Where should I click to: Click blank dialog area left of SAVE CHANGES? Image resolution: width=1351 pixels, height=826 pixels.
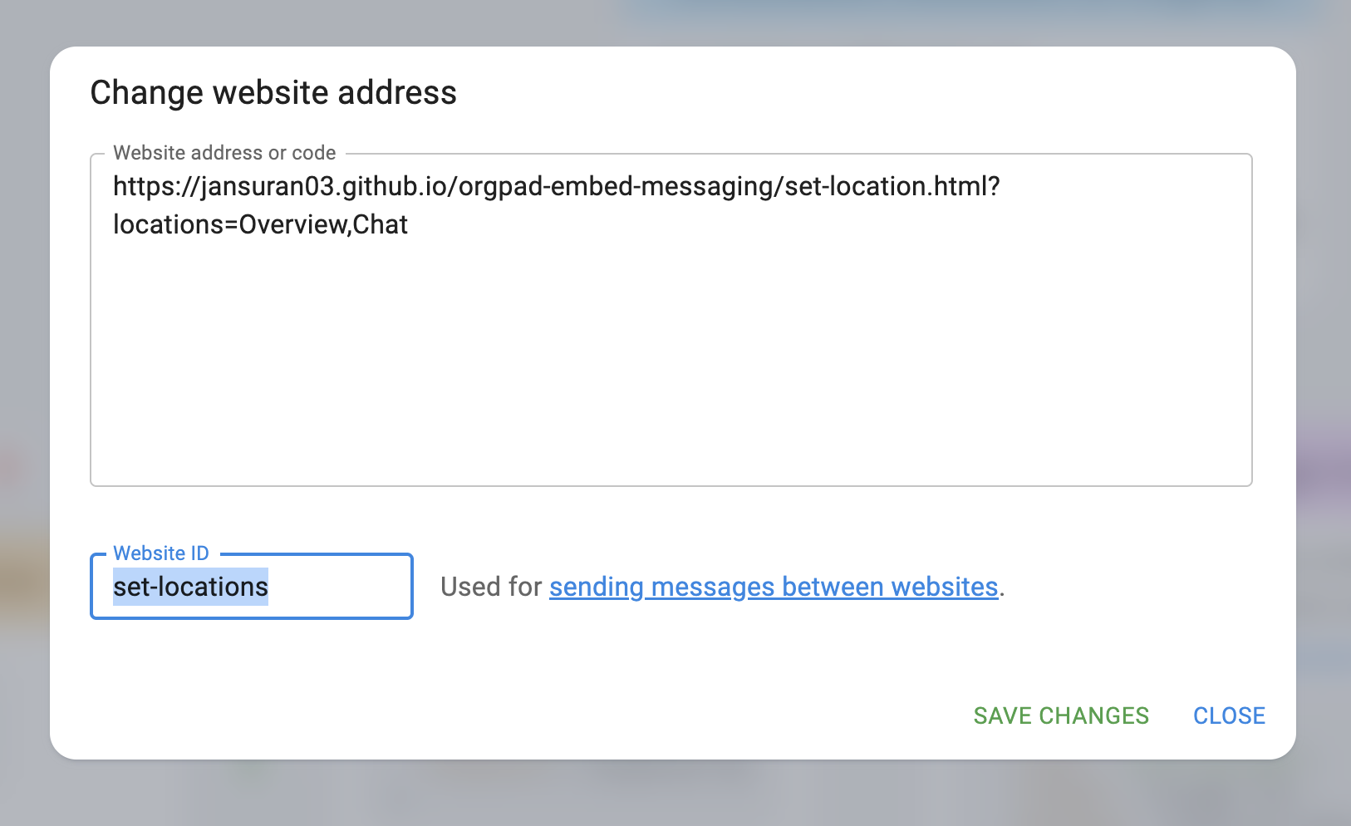(x=582, y=715)
